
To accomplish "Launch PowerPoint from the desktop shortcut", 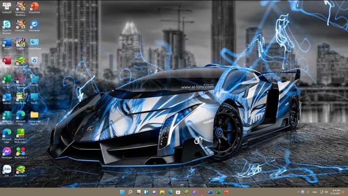I will [34, 7].
